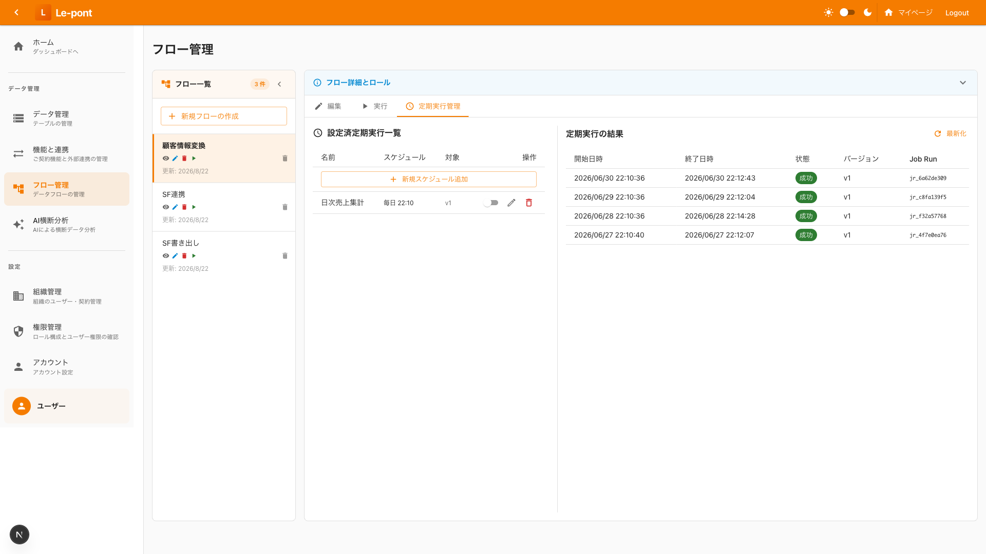Image resolution: width=986 pixels, height=554 pixels.
Task: Open 組織管理 sidebar item
Action: point(67,296)
